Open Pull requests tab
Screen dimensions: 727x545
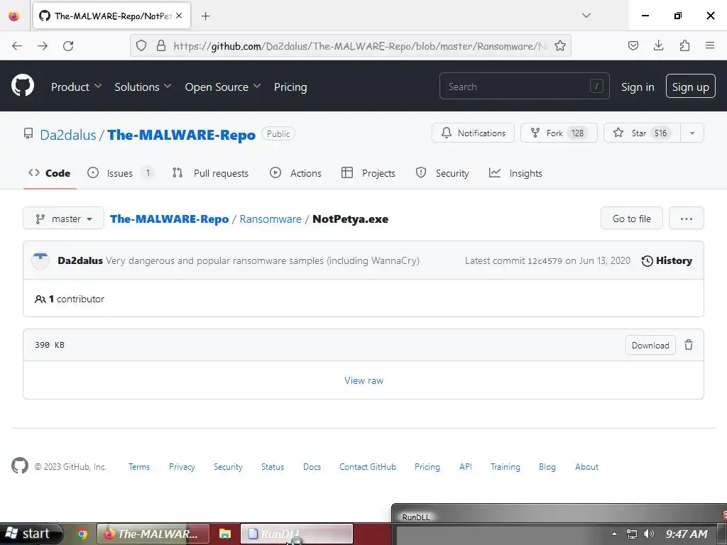click(x=210, y=173)
